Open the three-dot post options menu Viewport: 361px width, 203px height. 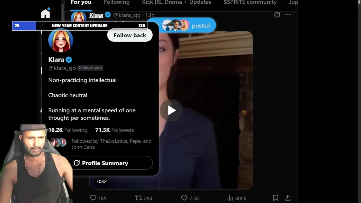287,15
